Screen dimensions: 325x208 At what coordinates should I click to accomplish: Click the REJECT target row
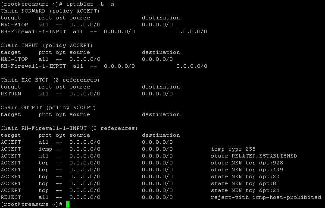pyautogui.click(x=161, y=197)
